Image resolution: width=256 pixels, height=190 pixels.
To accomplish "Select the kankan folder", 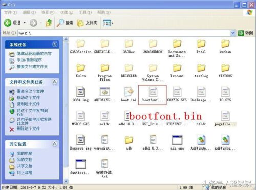I will click(225, 47).
